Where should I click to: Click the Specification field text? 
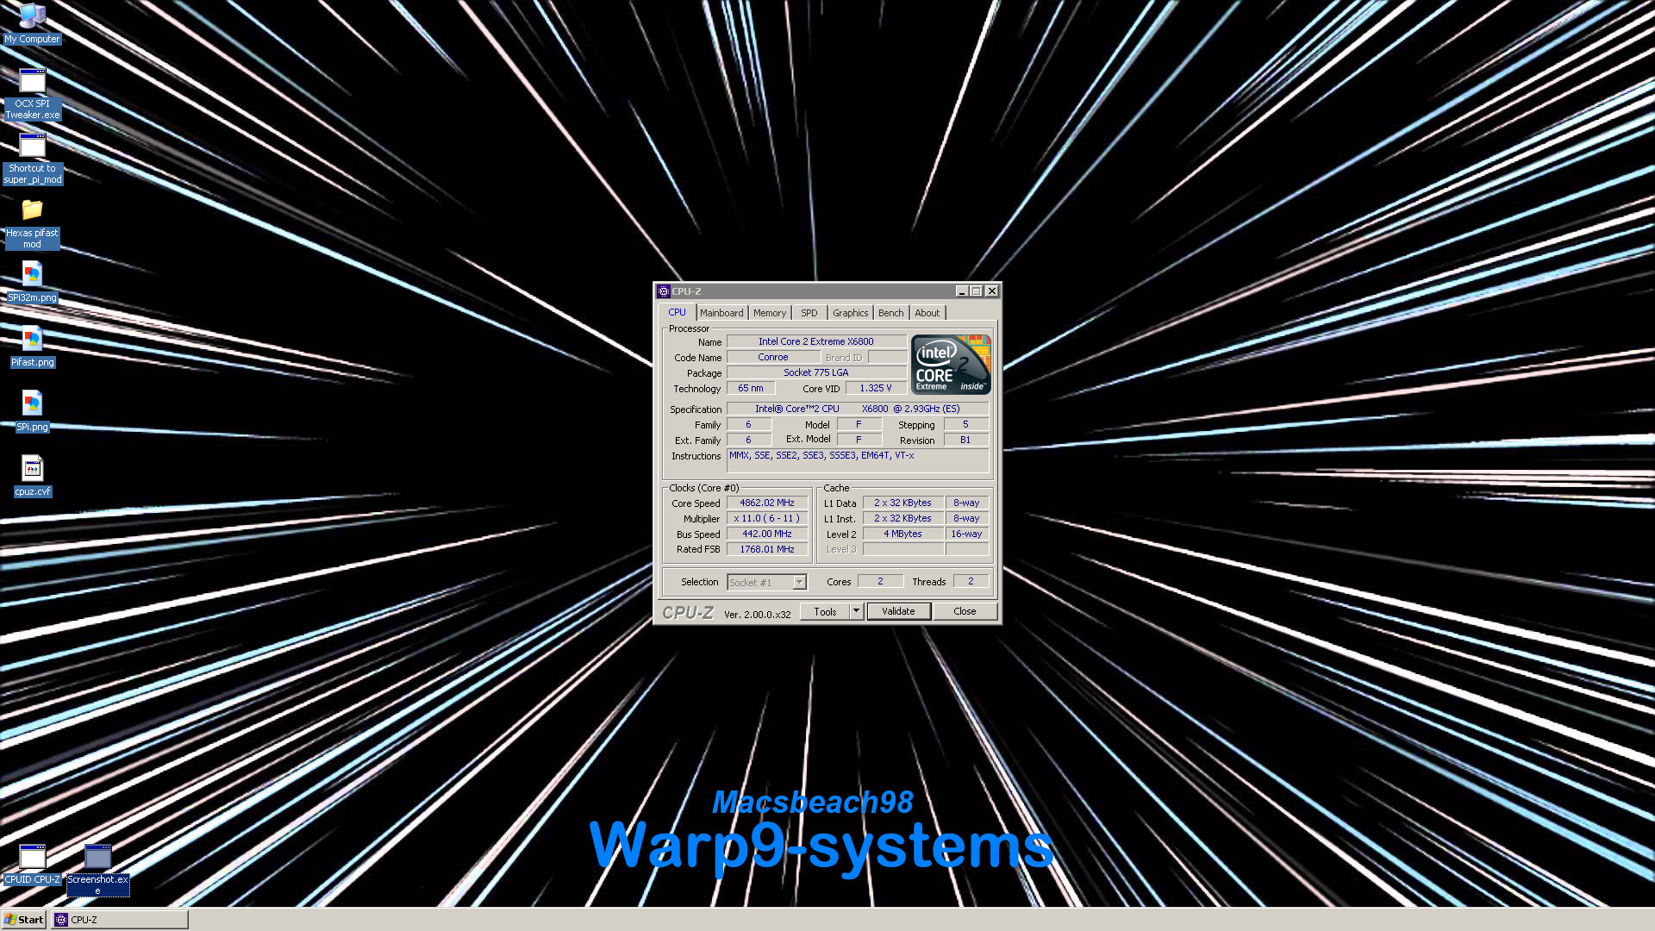858,409
